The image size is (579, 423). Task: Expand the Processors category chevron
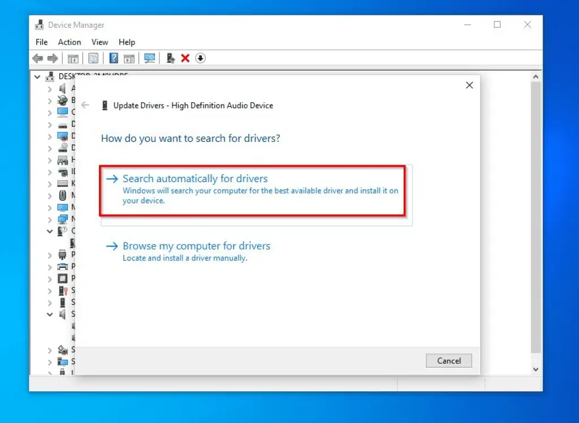tap(50, 279)
